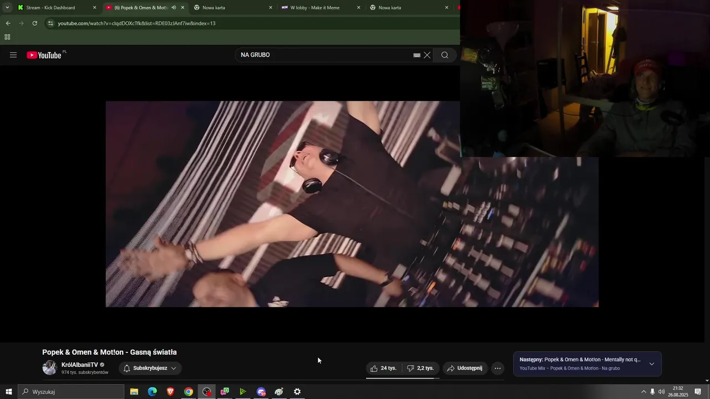Open Windows Settings gear in taskbar
This screenshot has height=399, width=710.
tap(297, 392)
